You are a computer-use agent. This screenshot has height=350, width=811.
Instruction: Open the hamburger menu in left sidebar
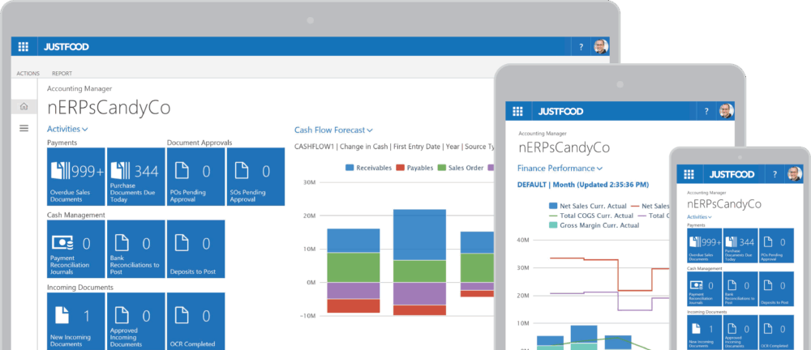[x=24, y=128]
